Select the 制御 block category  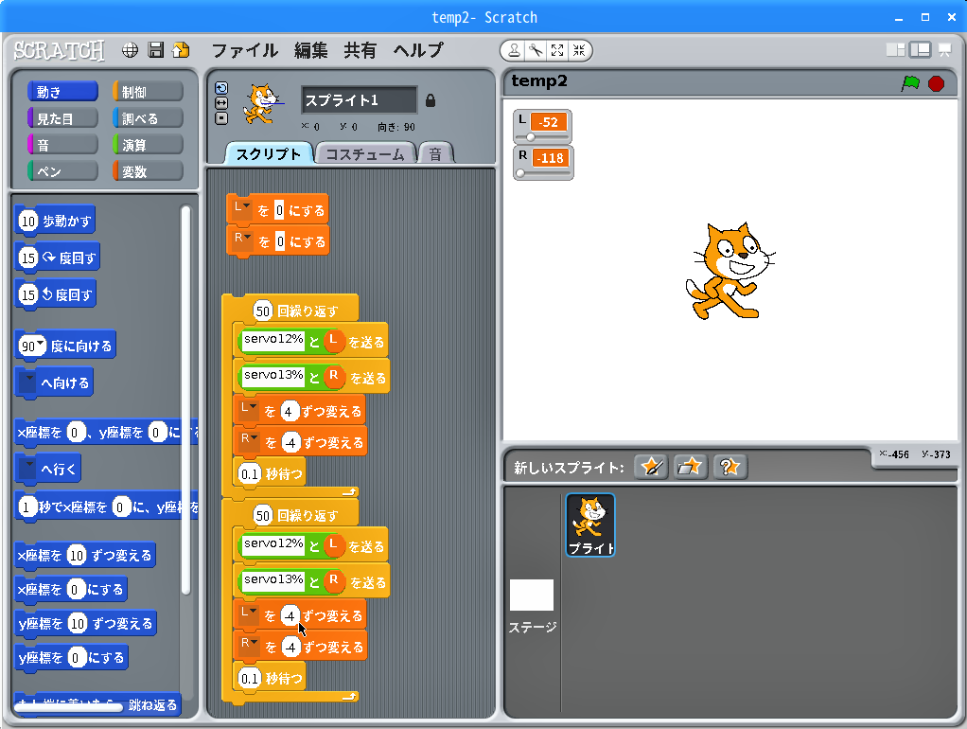(148, 92)
